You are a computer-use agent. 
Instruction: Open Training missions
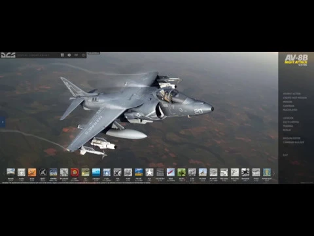pyautogui.click(x=288, y=126)
